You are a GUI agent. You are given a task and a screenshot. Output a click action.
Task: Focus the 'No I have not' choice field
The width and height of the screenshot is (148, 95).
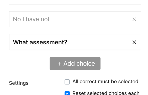click(75, 19)
